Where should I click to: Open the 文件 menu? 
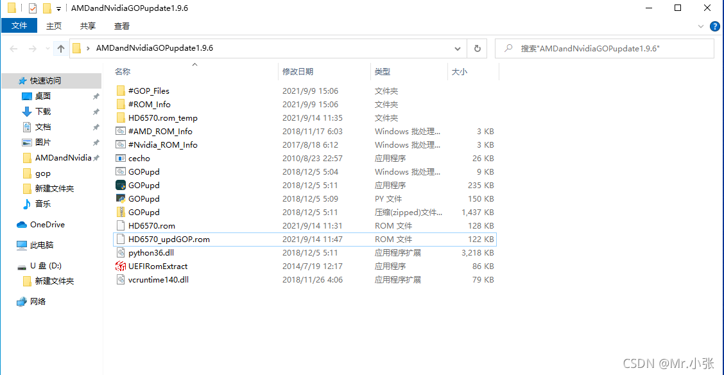pyautogui.click(x=19, y=26)
